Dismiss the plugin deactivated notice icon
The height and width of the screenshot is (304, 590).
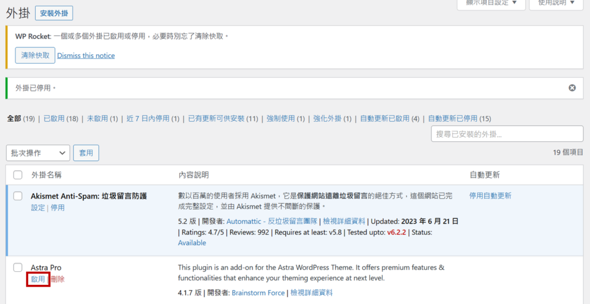572,88
